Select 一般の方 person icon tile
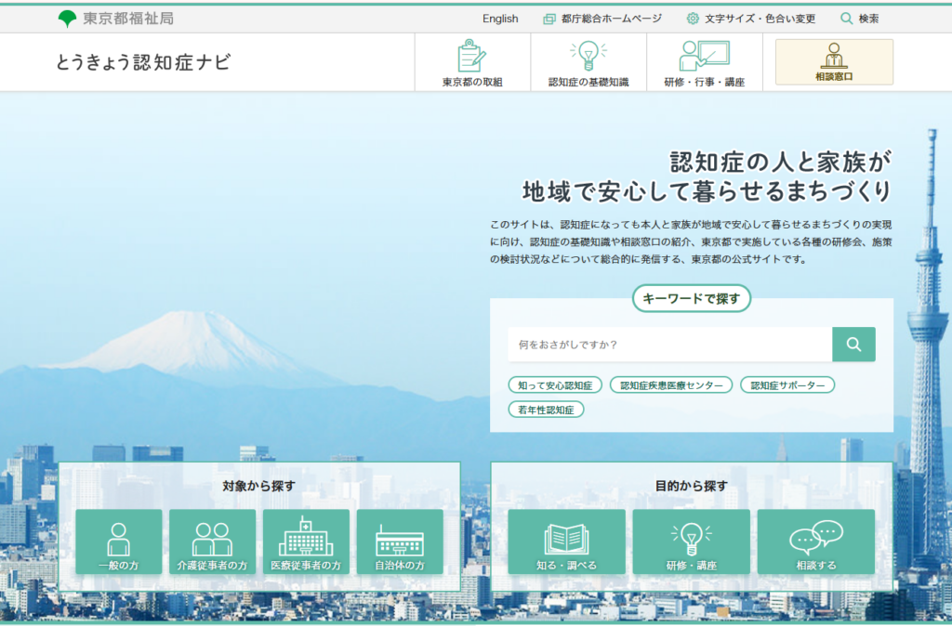Viewport: 952px width, 626px height. pyautogui.click(x=118, y=541)
